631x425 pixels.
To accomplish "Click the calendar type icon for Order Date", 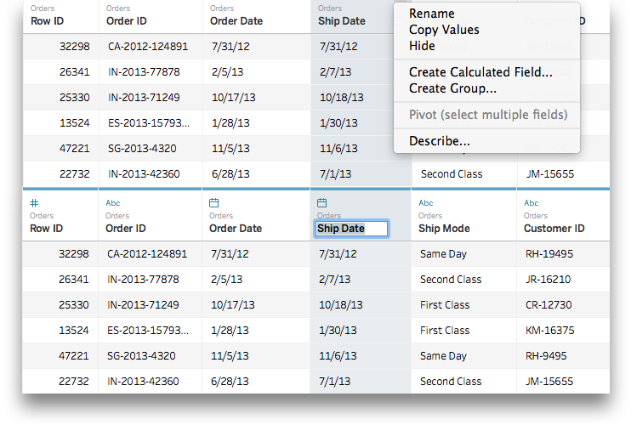I will point(214,203).
